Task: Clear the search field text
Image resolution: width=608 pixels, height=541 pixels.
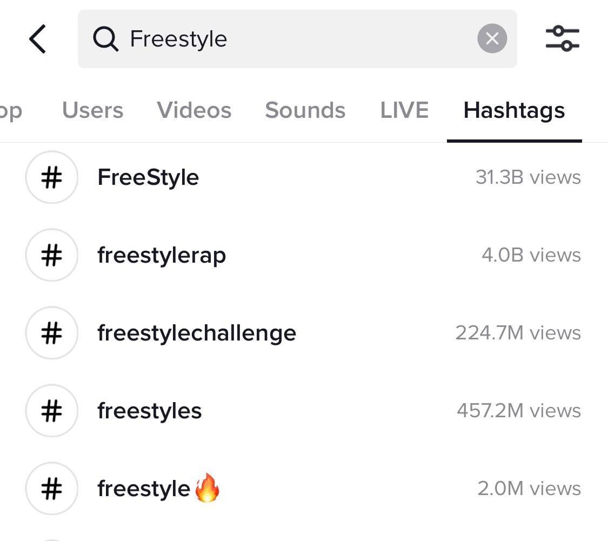Action: click(492, 39)
